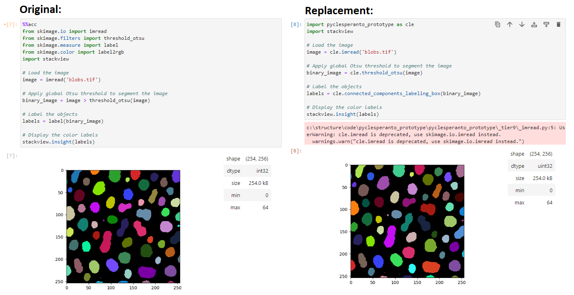
Task: Click the red deprecation warning output
Action: pos(435,133)
